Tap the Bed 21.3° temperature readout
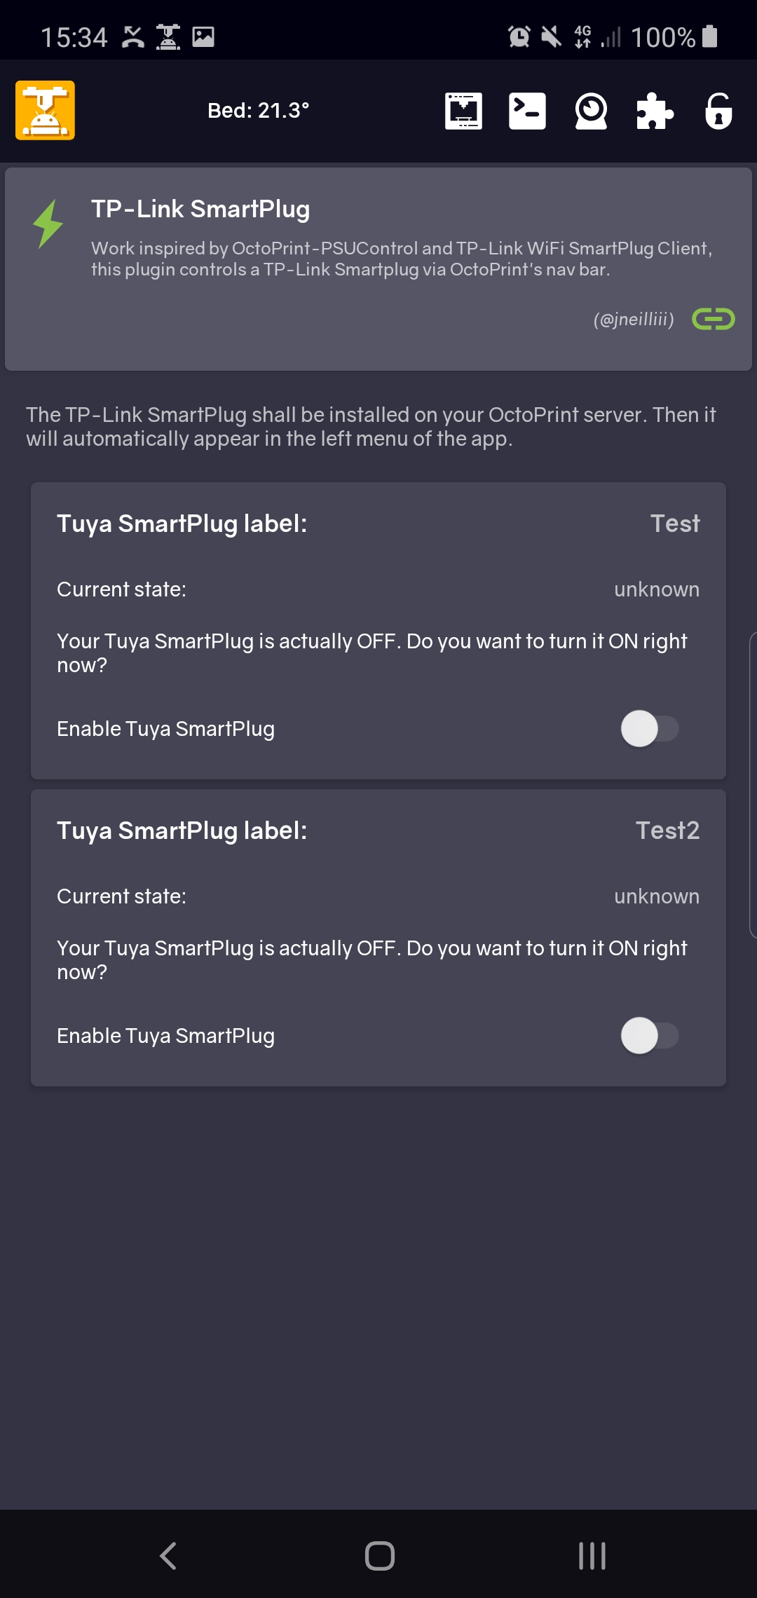This screenshot has height=1598, width=757. (258, 111)
